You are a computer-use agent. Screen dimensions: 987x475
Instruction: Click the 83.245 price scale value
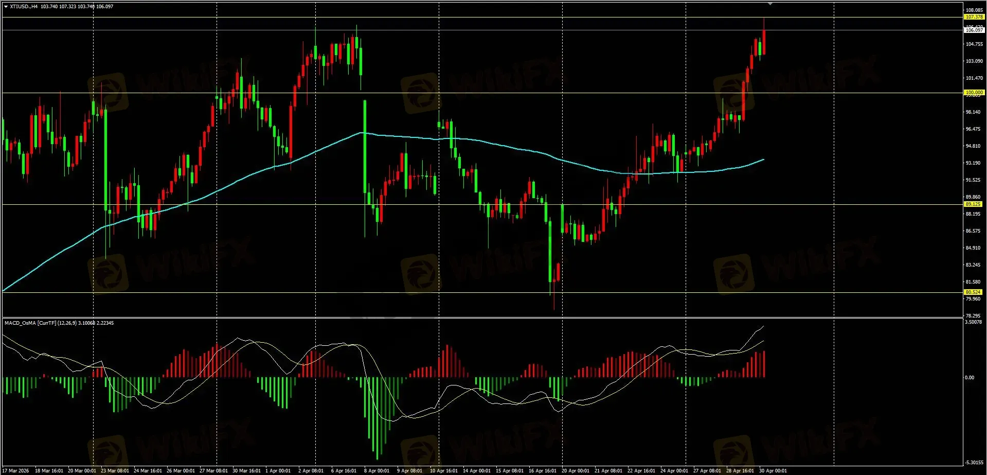973,265
